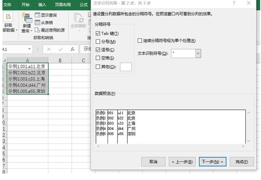Open the 文件 menu tab
Image resolution: width=261 pixels, height=180 pixels.
coord(7,4)
